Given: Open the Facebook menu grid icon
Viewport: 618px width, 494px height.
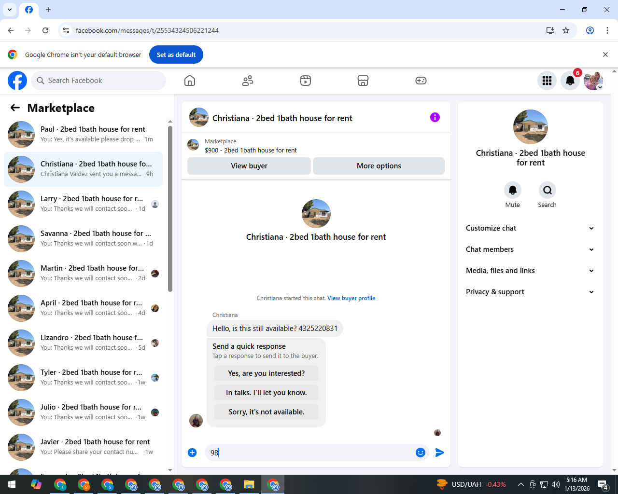Looking at the screenshot, I should coord(547,81).
